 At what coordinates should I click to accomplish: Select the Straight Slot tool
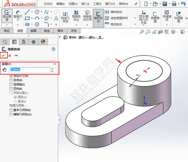[x=27, y=24]
